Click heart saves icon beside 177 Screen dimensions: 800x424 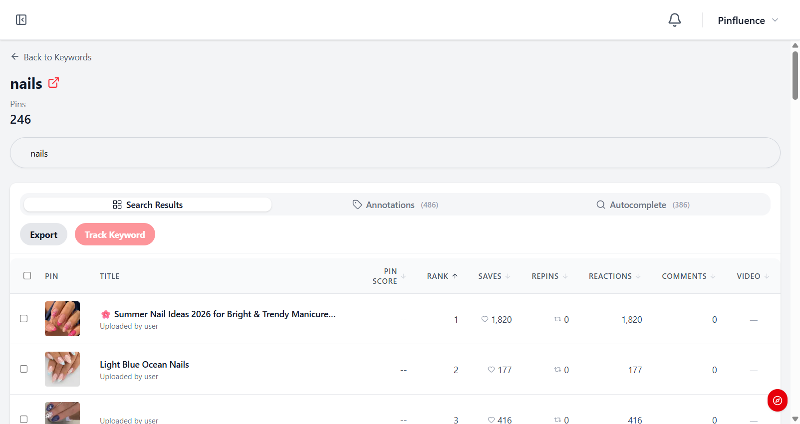coord(491,370)
